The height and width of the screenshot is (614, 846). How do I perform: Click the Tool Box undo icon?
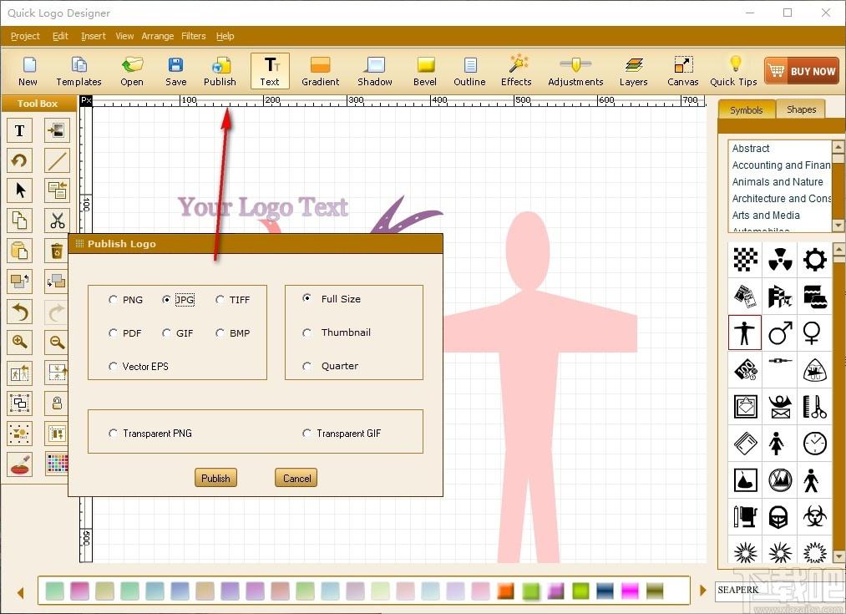click(19, 312)
